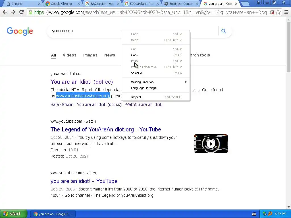The height and width of the screenshot is (218, 291).
Task: Open 'The Legend of YouAreAnIdiot.org - YouTube' result
Action: click(106, 129)
